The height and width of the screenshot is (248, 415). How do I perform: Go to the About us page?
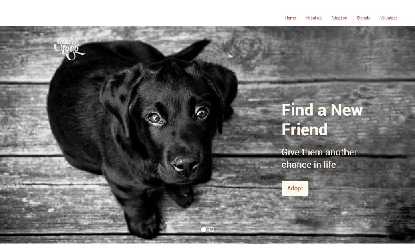coord(313,18)
